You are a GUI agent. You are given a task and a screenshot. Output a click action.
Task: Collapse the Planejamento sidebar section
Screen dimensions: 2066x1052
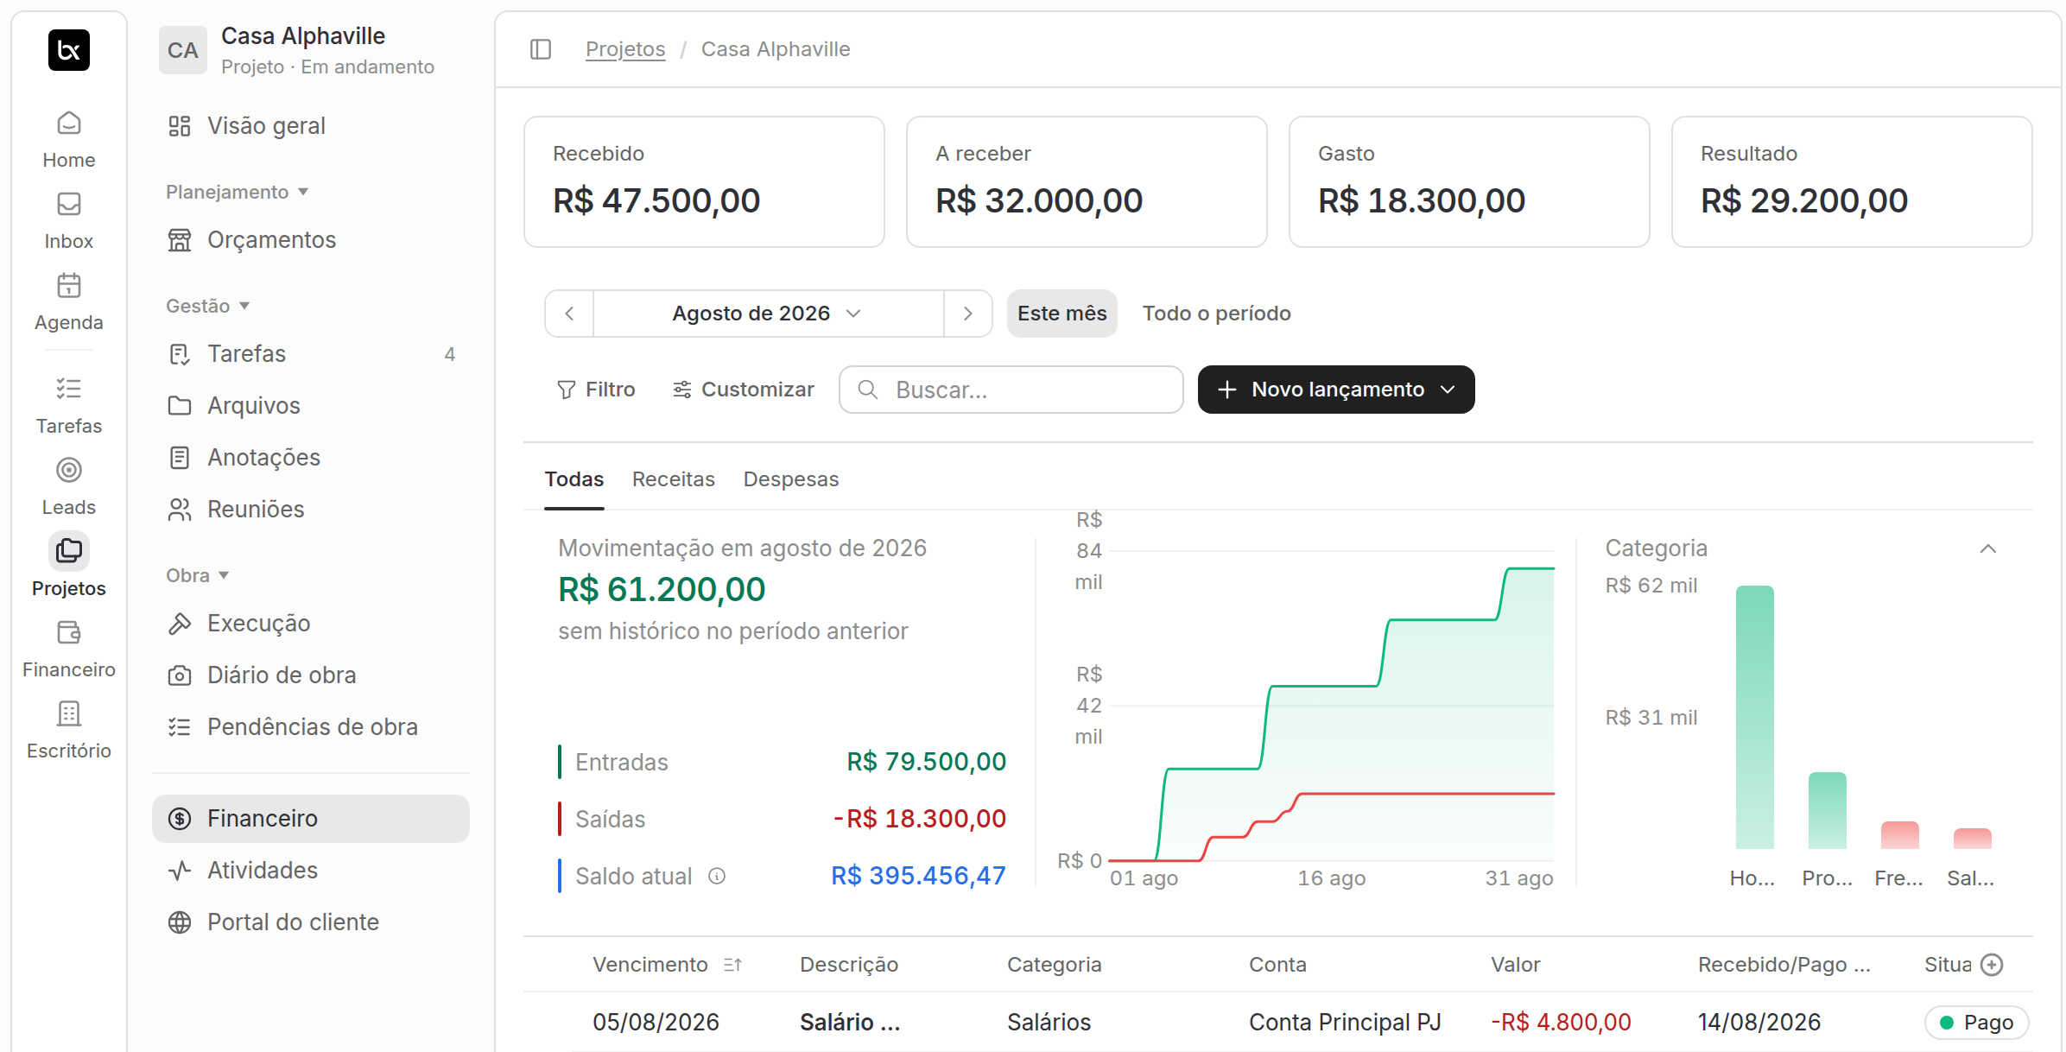pos(237,192)
